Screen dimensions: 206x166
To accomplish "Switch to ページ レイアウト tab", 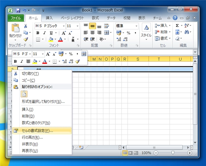I will tap(72, 18).
